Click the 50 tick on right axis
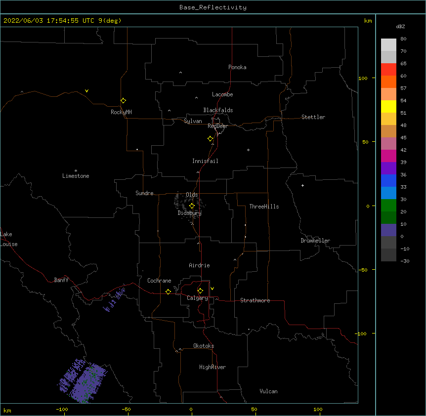This screenshot has width=426, height=416. coord(365,142)
